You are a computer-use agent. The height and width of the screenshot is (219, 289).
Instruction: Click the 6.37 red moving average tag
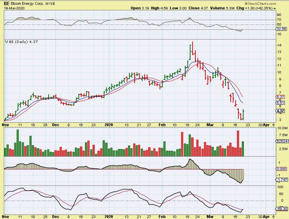(280, 97)
